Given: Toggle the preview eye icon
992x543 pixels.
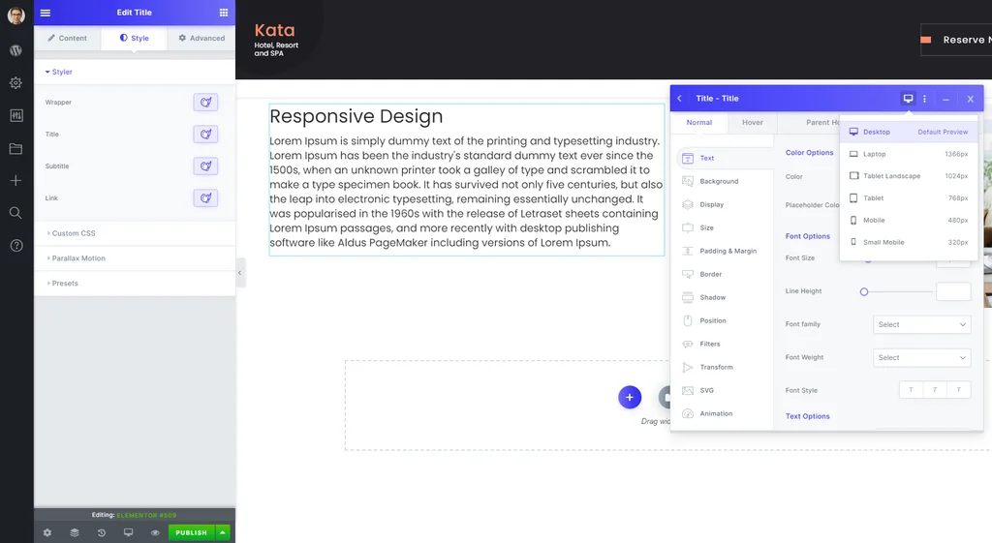Looking at the screenshot, I should [x=155, y=533].
